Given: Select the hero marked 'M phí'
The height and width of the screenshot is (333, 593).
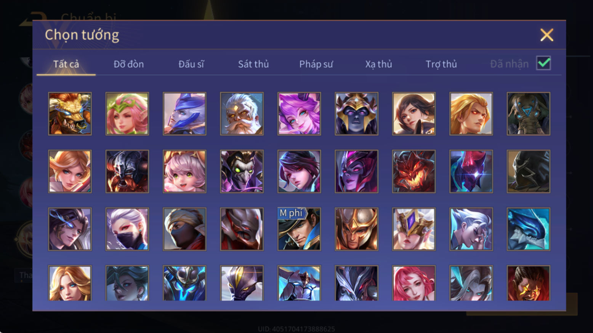Looking at the screenshot, I should [299, 229].
